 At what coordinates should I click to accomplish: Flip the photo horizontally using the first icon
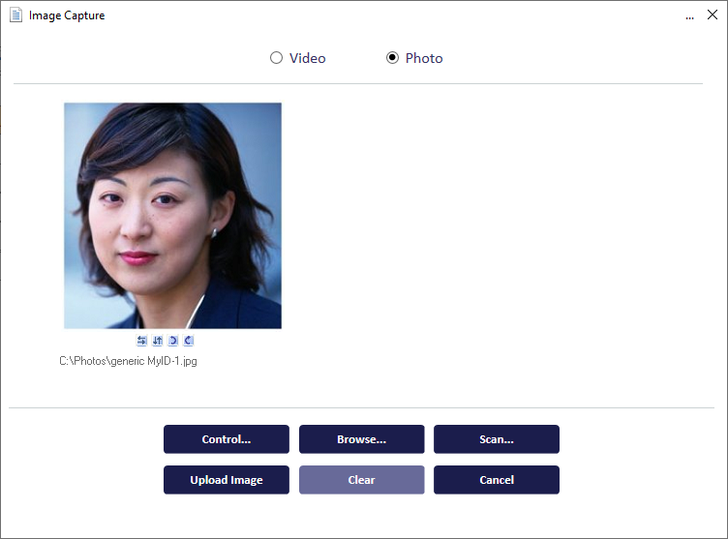(142, 341)
